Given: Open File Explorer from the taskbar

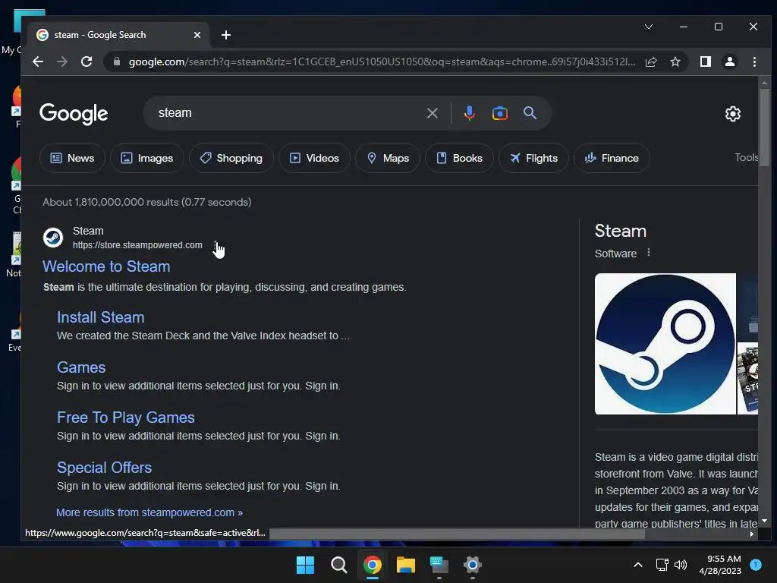Looking at the screenshot, I should [405, 565].
